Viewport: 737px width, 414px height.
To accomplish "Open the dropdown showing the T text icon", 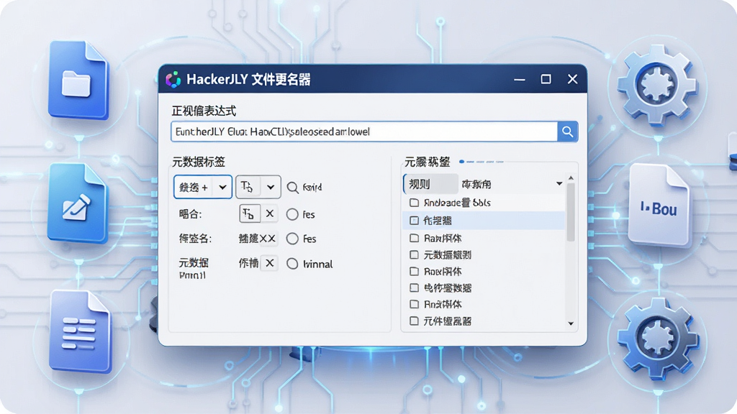I will click(x=258, y=188).
